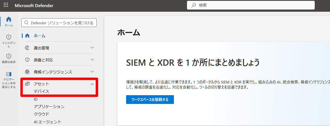This screenshot has width=330, height=126.
Task: Click the SIEM と XDR banner heading
Action: 193,62
